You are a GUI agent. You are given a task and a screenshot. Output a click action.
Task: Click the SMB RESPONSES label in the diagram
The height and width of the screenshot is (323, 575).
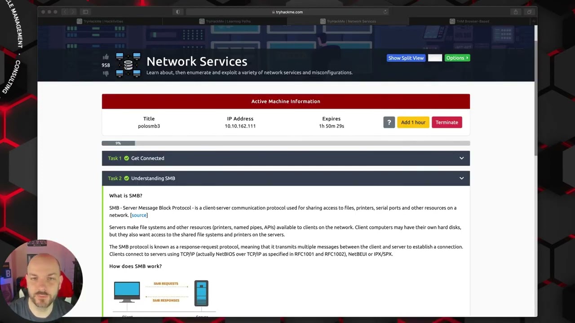[166, 300]
